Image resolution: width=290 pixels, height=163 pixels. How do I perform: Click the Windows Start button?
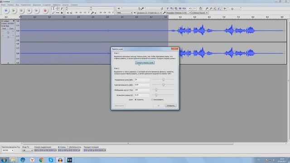click(4, 160)
